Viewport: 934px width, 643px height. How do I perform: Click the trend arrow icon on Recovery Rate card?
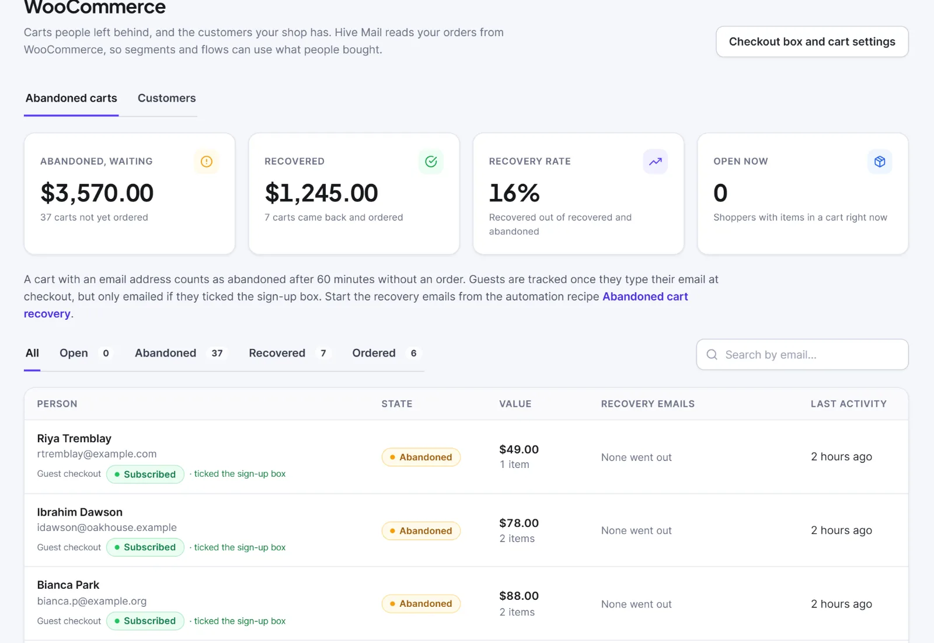[x=656, y=162]
